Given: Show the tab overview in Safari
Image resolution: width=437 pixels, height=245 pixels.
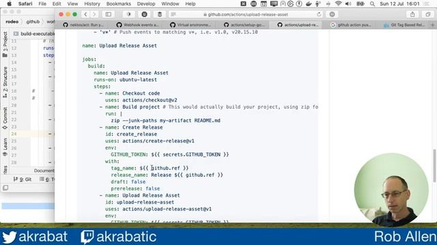Looking at the screenshot, I should coord(428,14).
